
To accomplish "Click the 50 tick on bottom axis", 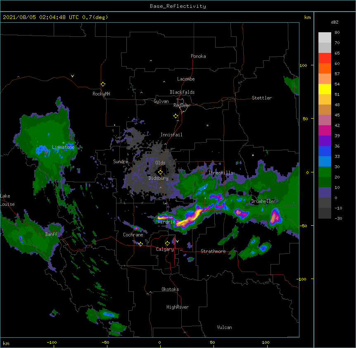I will click(212, 342).
